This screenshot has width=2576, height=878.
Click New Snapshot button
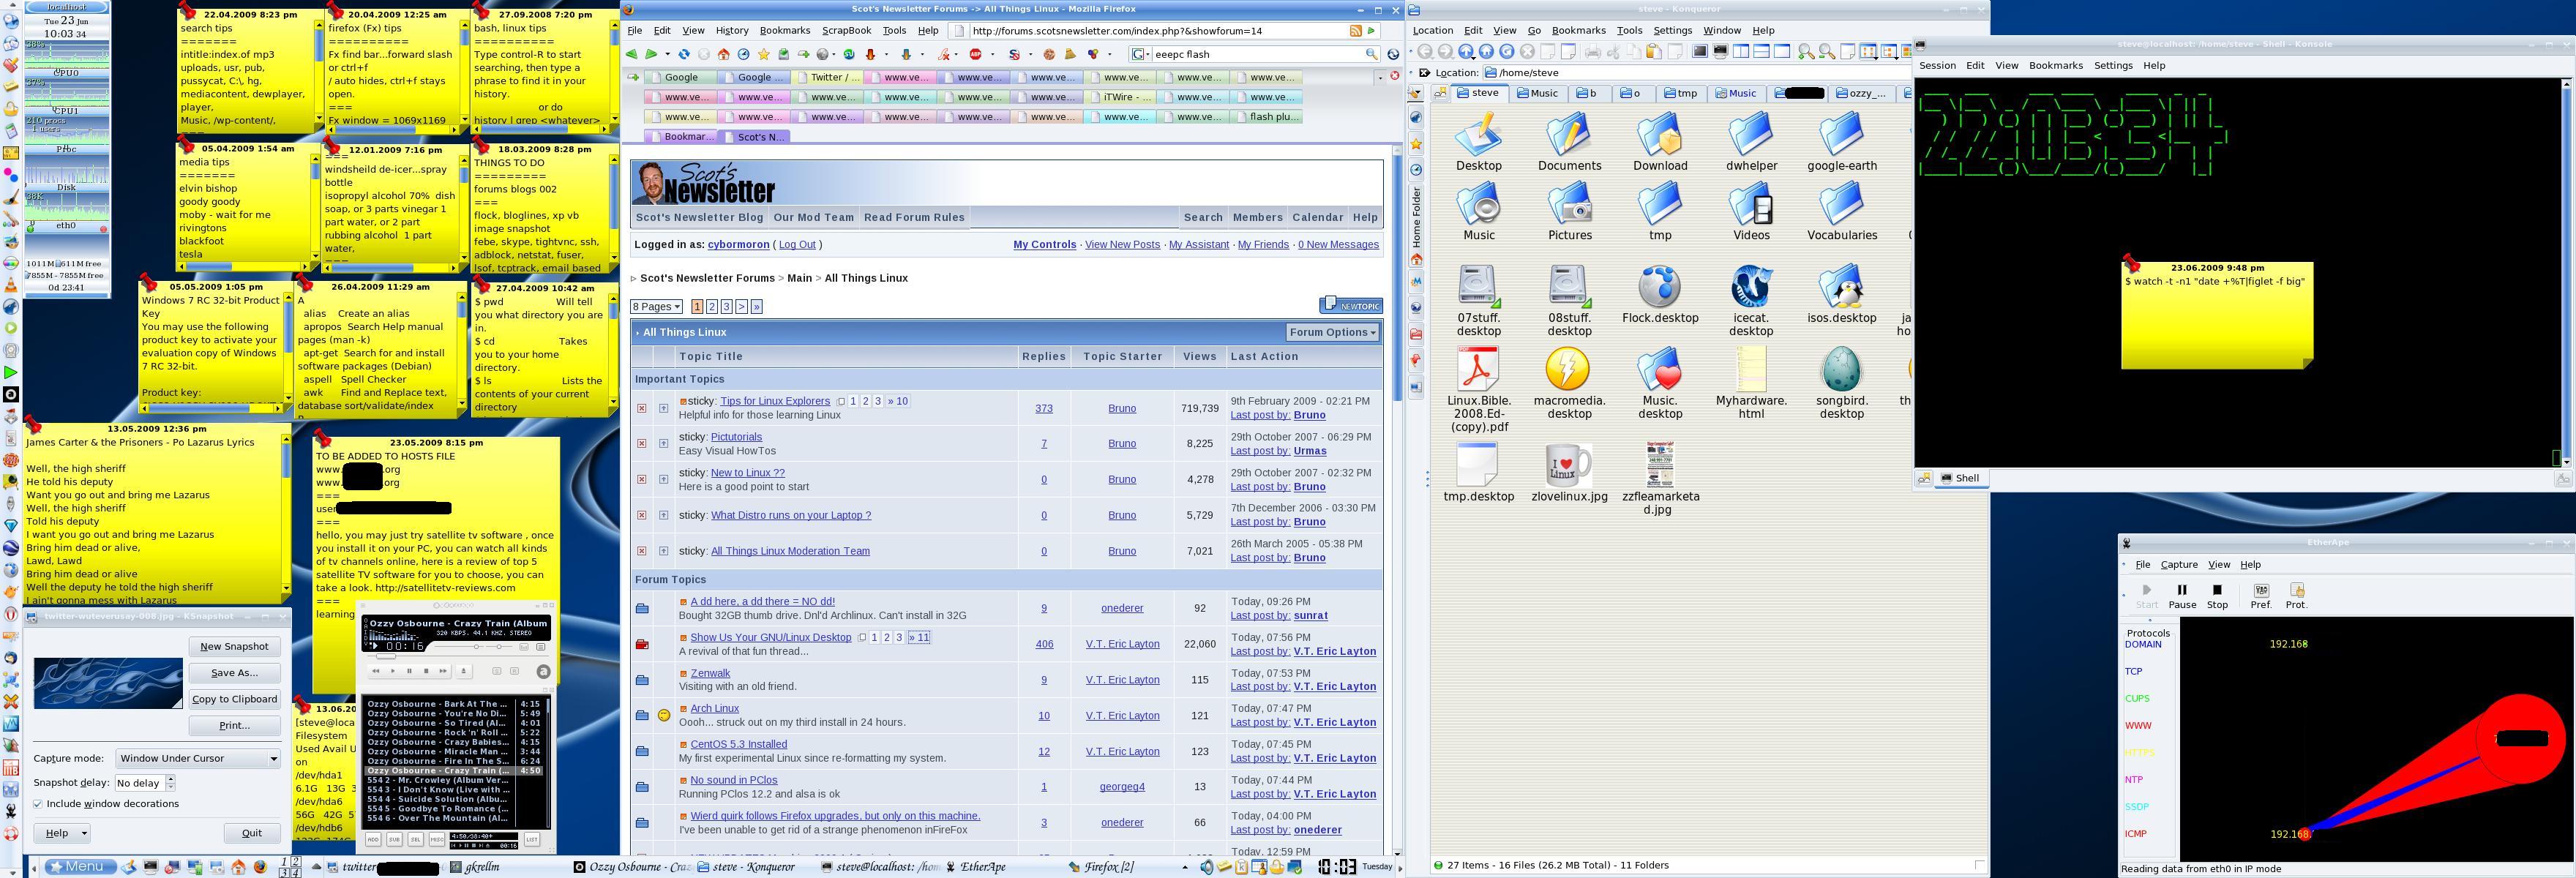234,647
